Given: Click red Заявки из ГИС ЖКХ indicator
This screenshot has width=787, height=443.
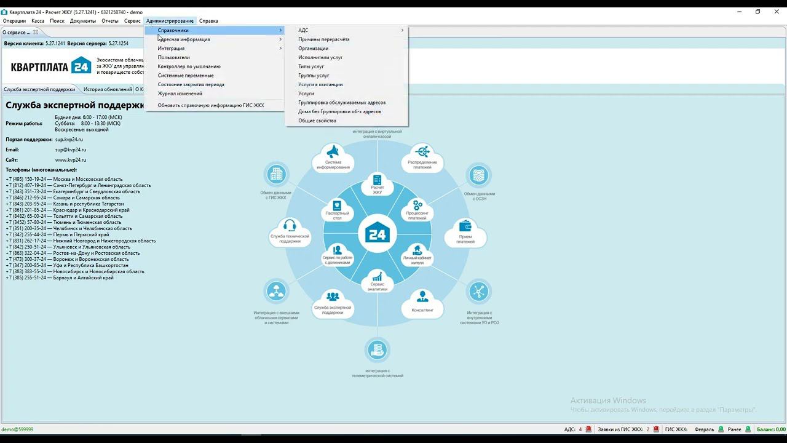Looking at the screenshot, I should coord(655,429).
